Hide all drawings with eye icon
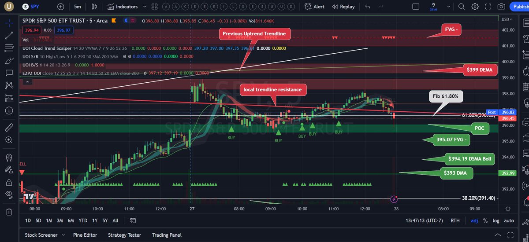Screen dimensions: 529x242 click(x=9, y=194)
